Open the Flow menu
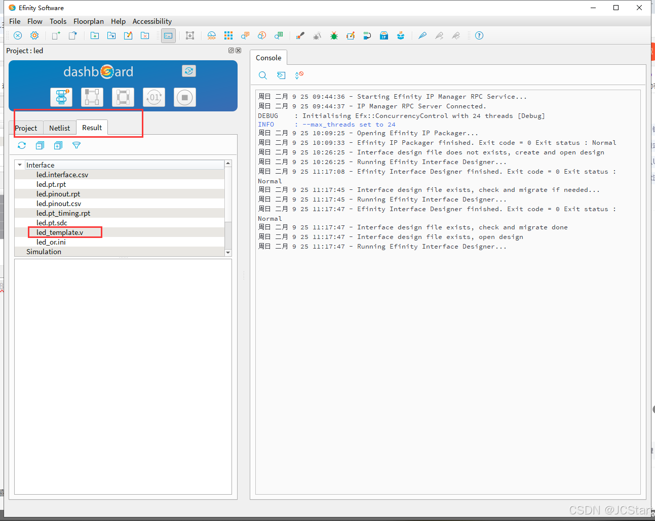Viewport: 655px width, 521px height. [35, 21]
